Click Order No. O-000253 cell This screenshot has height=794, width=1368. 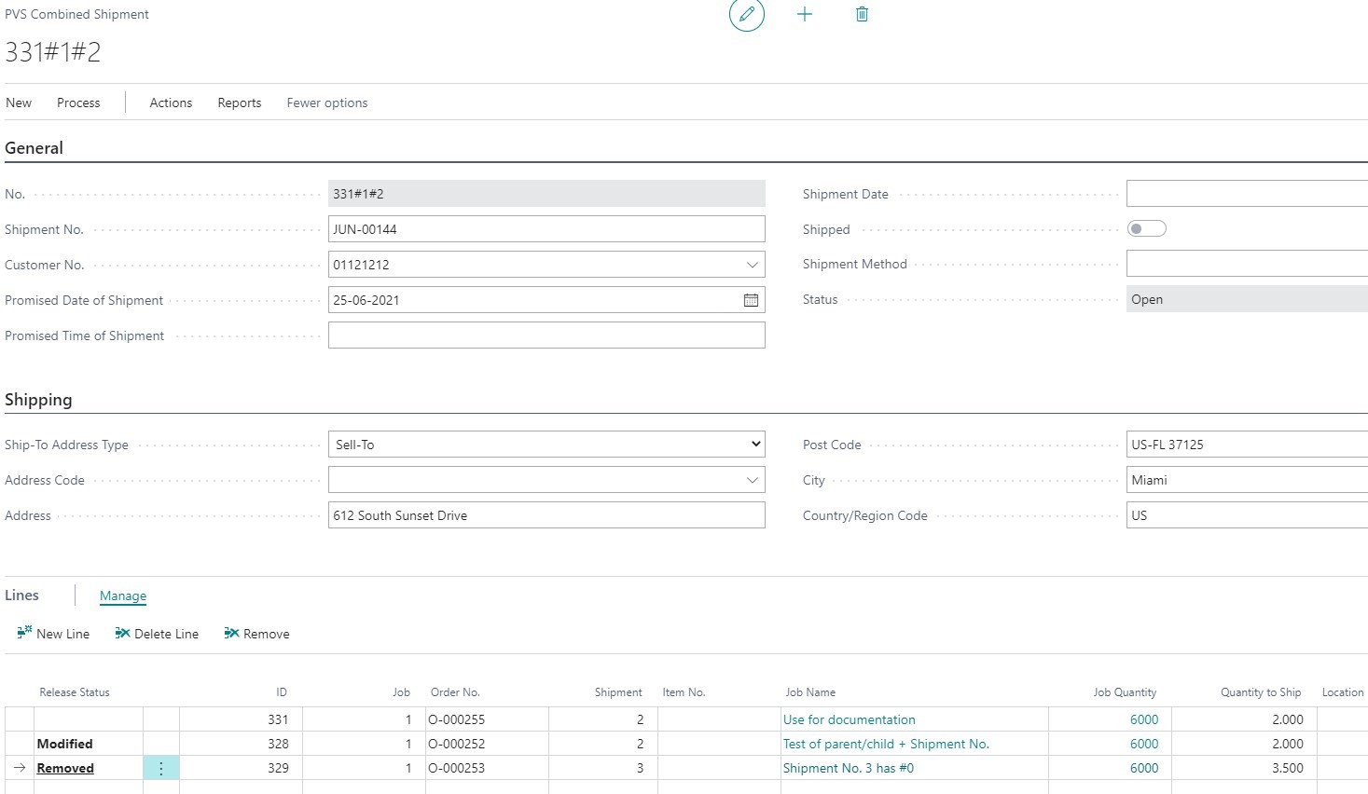coord(487,768)
